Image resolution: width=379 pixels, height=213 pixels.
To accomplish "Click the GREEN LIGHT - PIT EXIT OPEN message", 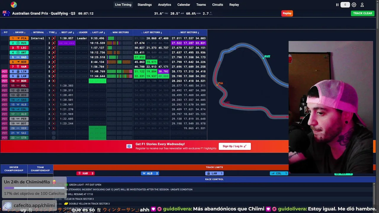I will (85, 185).
